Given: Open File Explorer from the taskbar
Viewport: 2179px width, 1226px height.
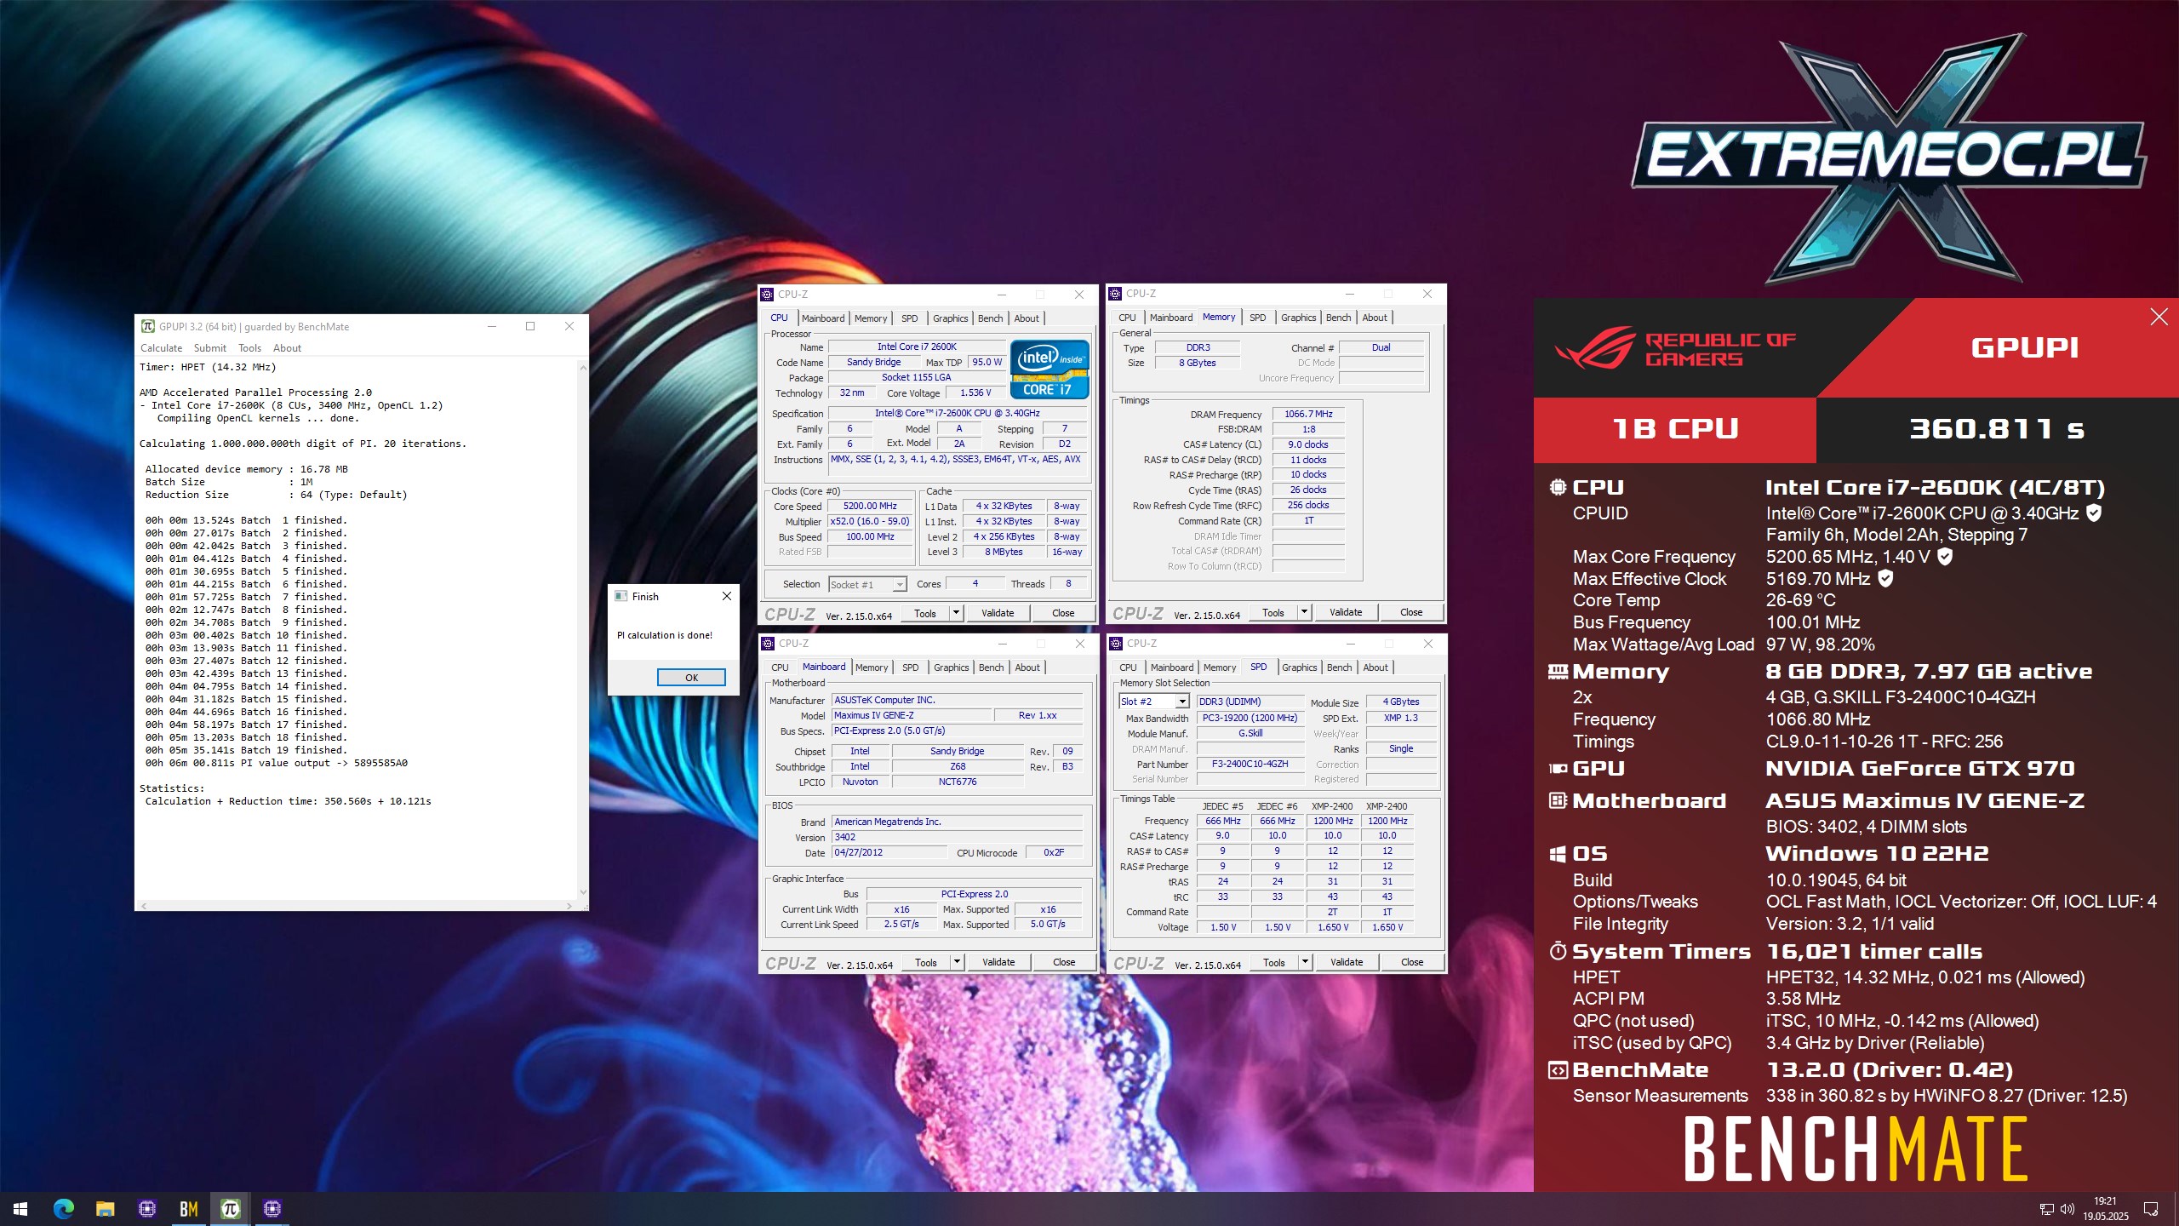Looking at the screenshot, I should (105, 1209).
